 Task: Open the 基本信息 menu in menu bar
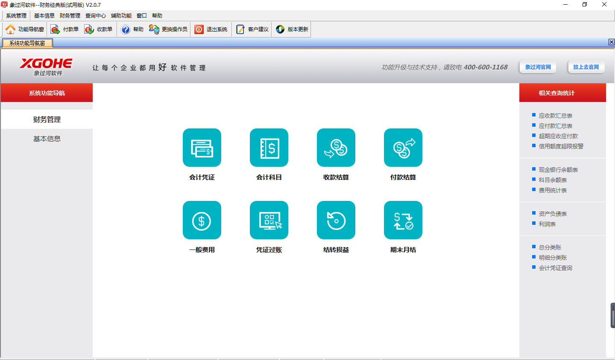[x=44, y=16]
